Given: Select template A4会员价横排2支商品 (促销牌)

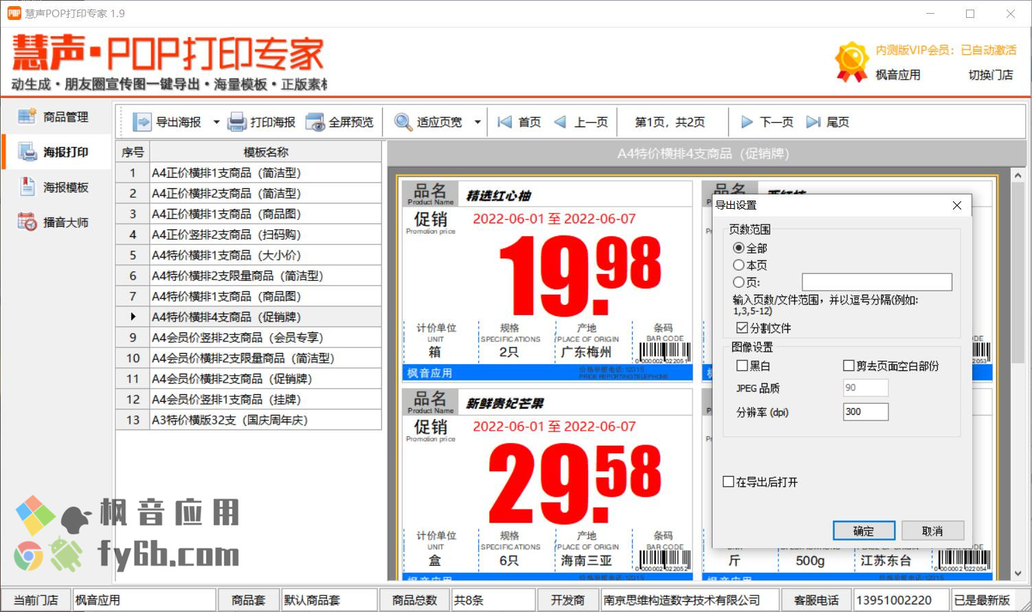Looking at the screenshot, I should click(x=265, y=379).
